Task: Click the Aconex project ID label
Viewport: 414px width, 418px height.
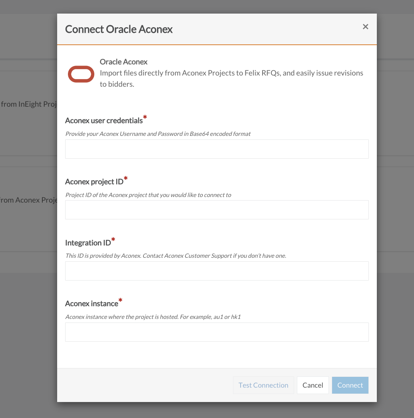Action: click(x=94, y=181)
